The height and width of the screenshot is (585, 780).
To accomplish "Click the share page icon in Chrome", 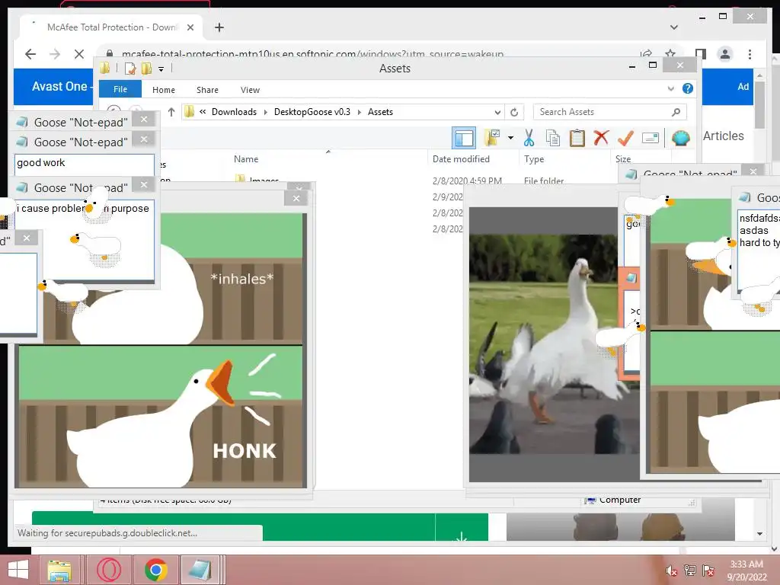I will (x=646, y=54).
